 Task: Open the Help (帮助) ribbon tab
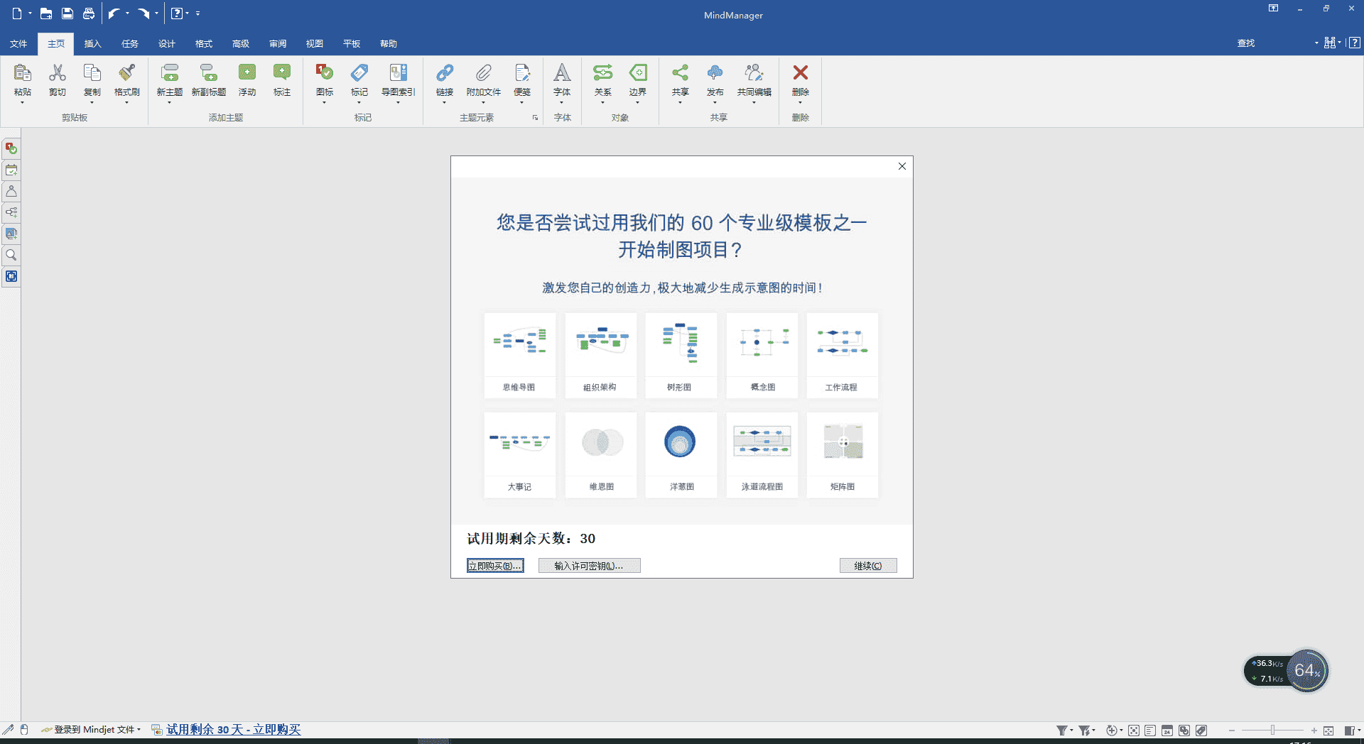tap(389, 44)
